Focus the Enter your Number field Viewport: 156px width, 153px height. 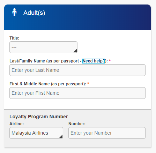[107, 133]
